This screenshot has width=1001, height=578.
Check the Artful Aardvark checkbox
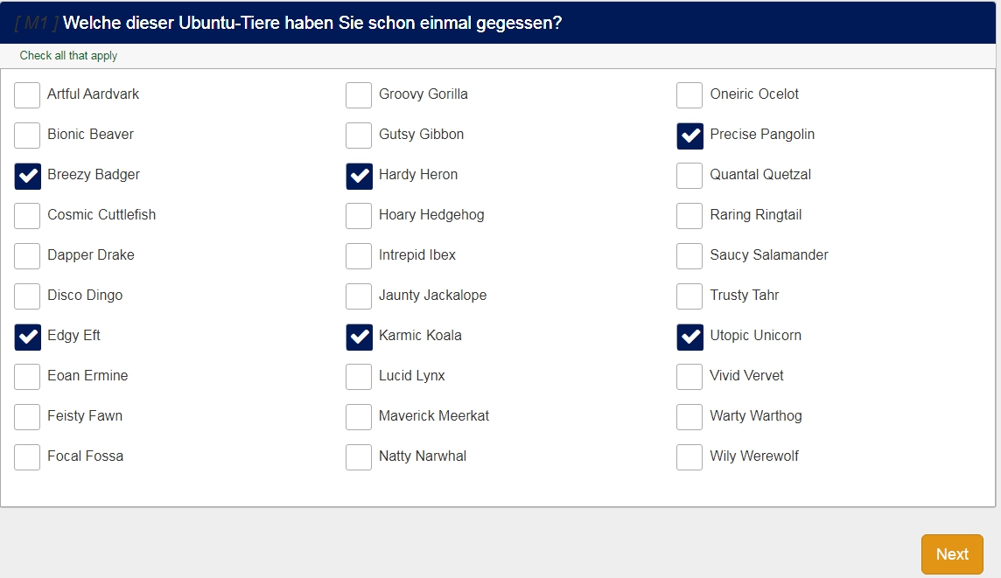tap(27, 94)
